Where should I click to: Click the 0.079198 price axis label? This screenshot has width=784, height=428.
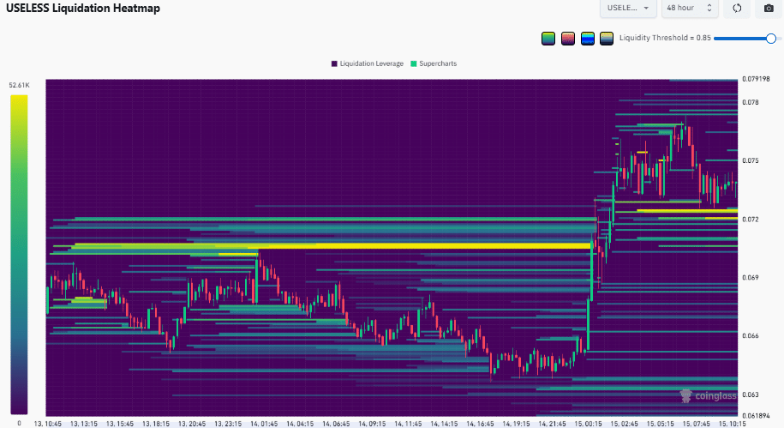756,79
